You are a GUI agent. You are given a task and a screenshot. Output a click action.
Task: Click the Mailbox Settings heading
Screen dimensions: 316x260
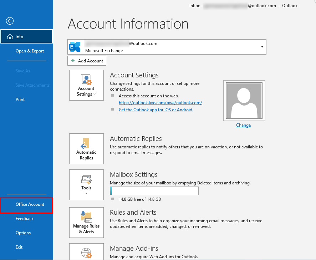point(134,174)
